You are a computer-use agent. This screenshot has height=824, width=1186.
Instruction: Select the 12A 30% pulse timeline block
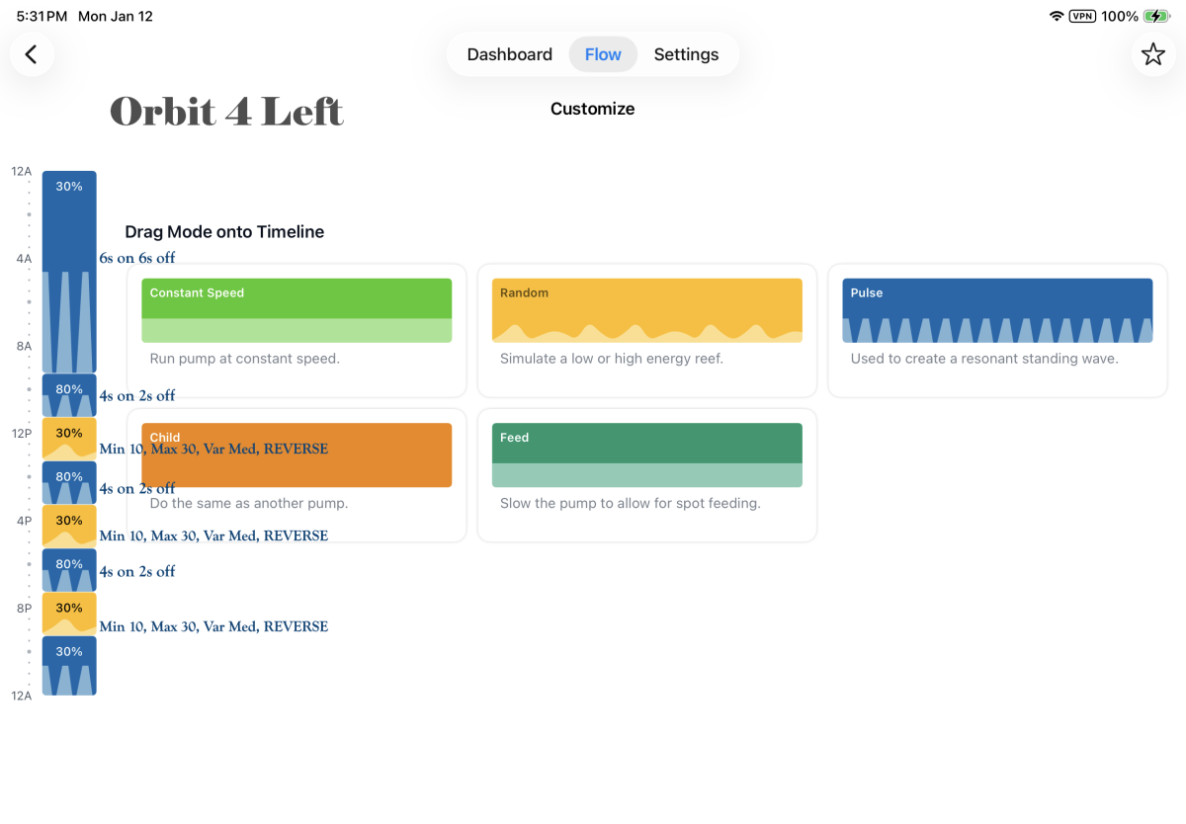click(x=69, y=272)
